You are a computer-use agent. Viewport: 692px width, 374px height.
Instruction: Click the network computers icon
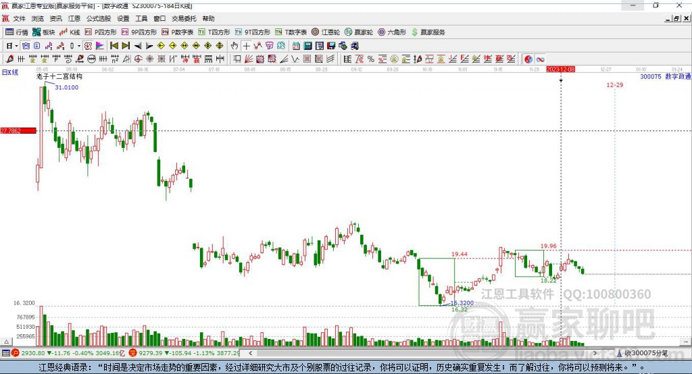(355, 46)
